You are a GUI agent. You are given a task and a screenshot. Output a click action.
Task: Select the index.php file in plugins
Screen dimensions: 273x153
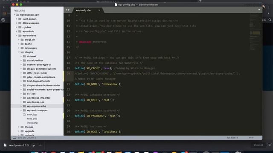pyautogui.click(x=32, y=123)
